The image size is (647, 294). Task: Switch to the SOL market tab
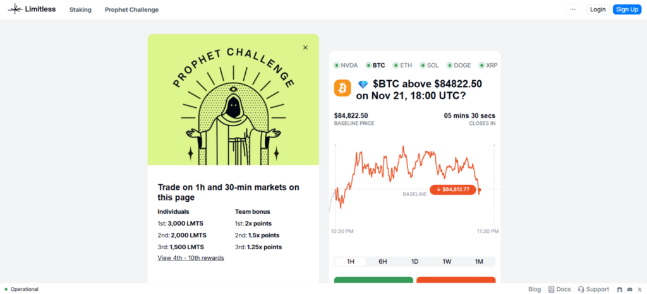tap(429, 65)
